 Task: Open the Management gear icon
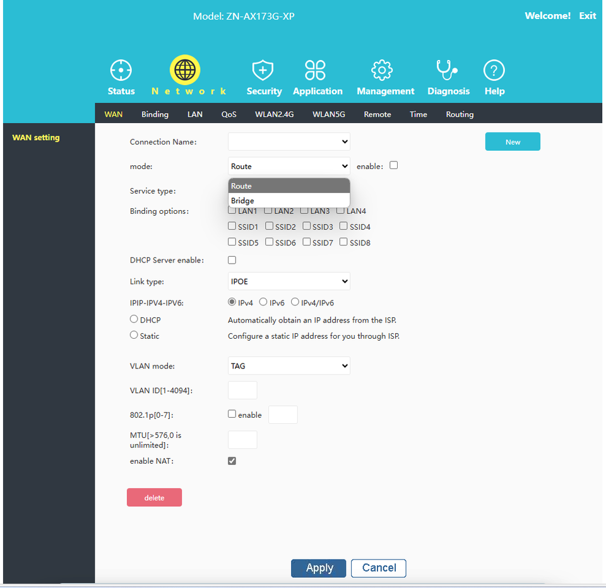pyautogui.click(x=382, y=70)
